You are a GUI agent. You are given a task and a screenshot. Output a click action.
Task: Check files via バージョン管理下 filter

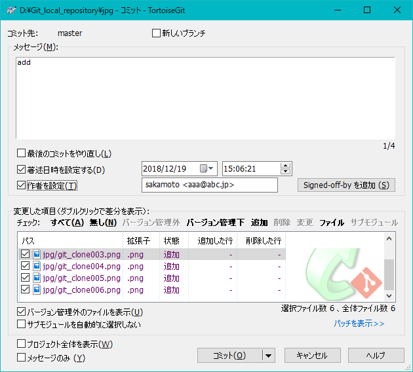(216, 223)
